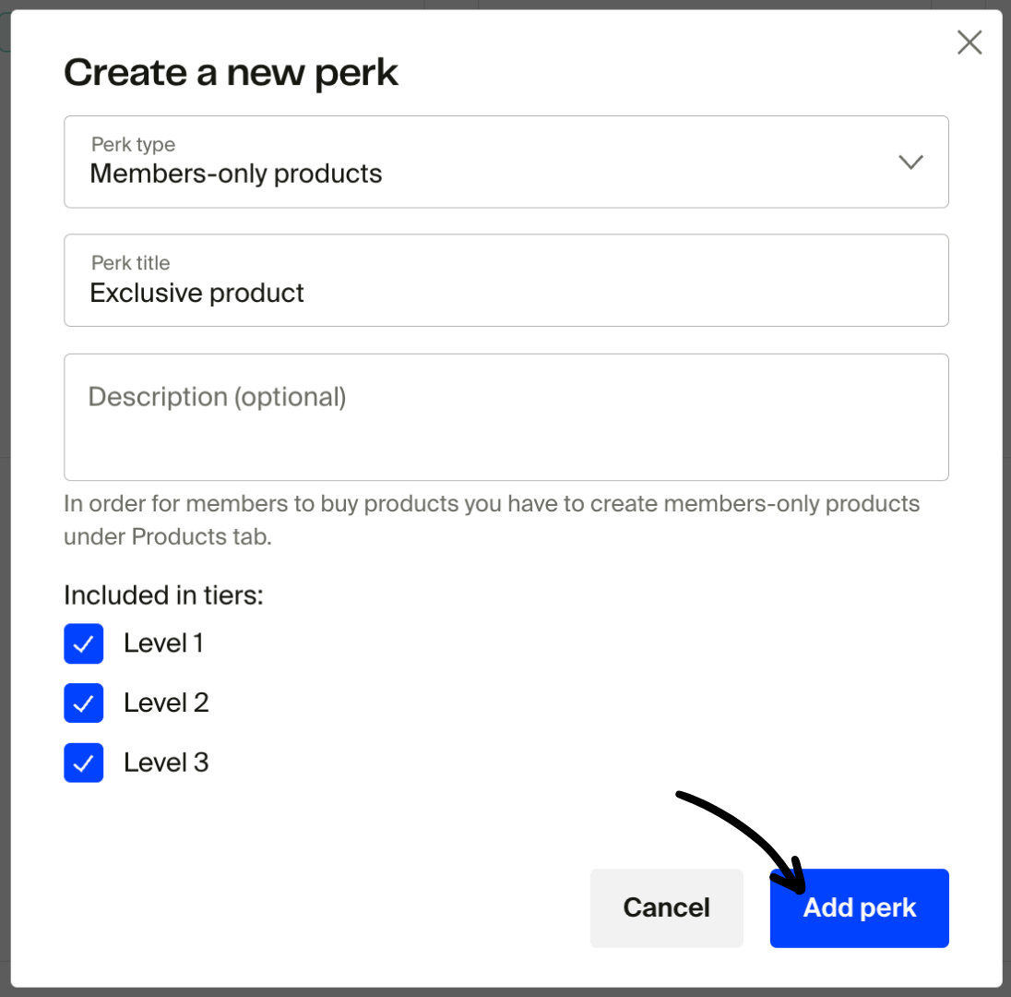Click inside the Perk title field
Viewport: 1011px width, 997px height.
click(505, 280)
